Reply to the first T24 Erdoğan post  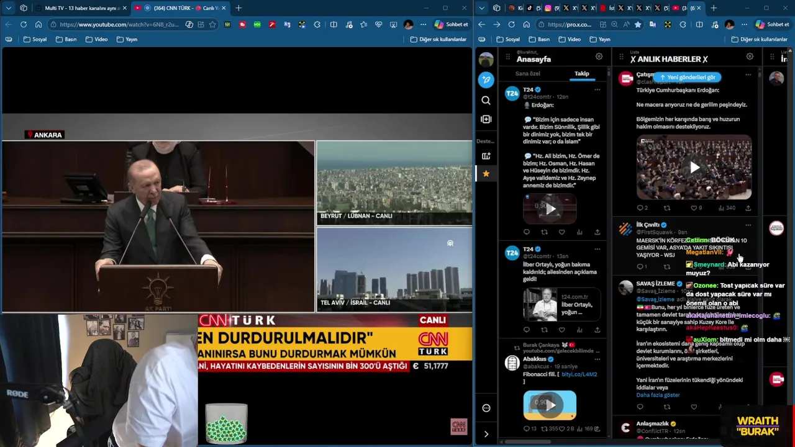(527, 232)
